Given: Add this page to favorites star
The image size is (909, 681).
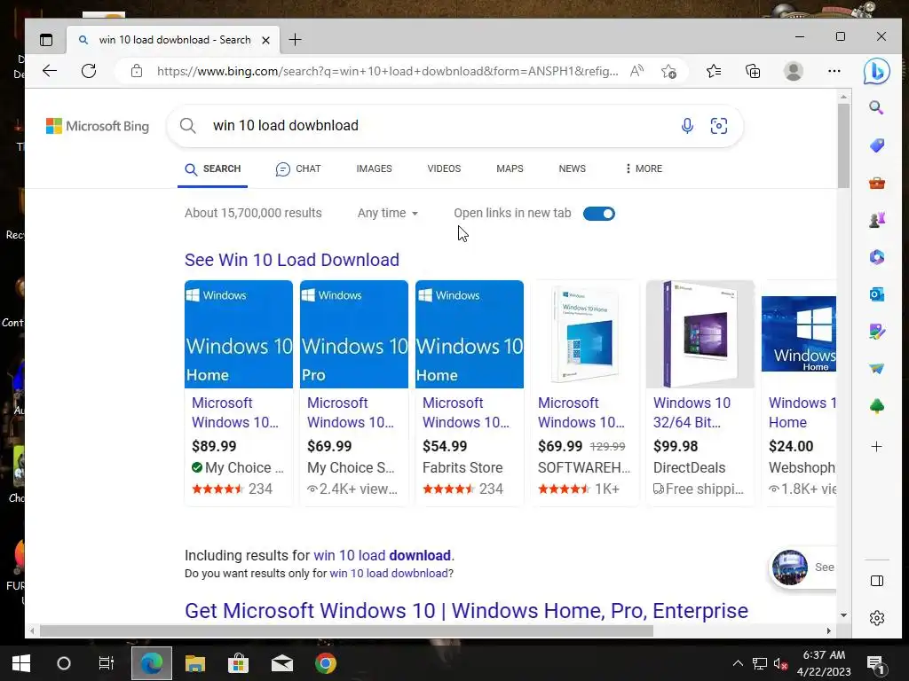Looking at the screenshot, I should pyautogui.click(x=668, y=71).
